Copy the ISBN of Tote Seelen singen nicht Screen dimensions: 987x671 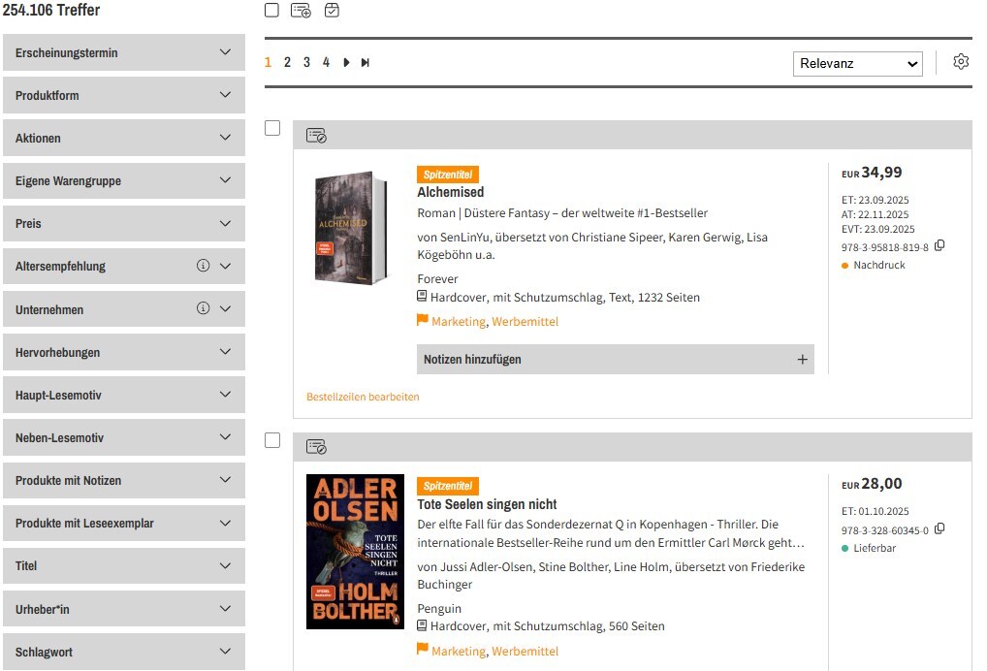pyautogui.click(x=939, y=529)
